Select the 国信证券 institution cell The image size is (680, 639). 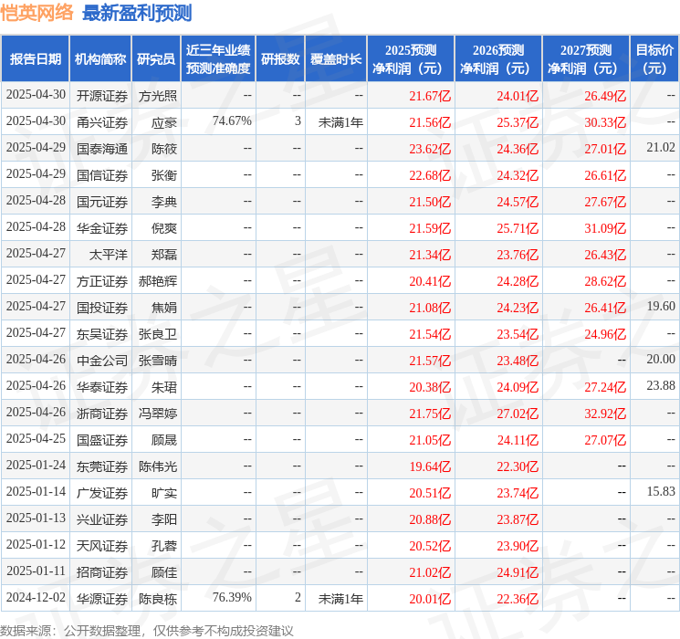(102, 175)
